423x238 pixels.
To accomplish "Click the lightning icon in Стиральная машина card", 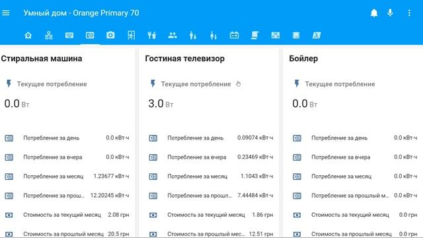I will tap(9, 84).
